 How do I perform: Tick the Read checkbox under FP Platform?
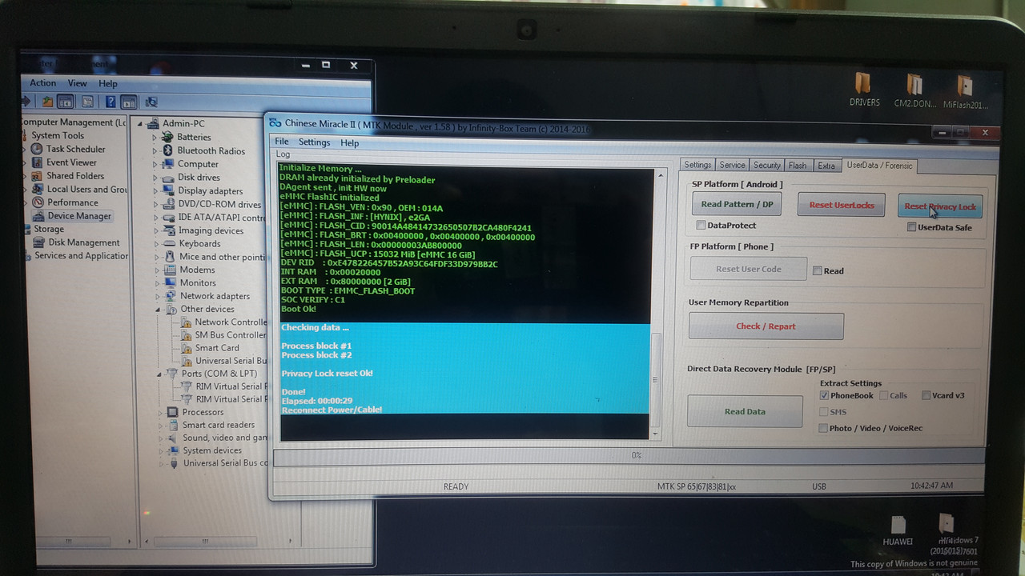tap(818, 270)
